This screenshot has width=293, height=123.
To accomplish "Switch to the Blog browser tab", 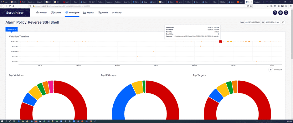I will point(145,2).
